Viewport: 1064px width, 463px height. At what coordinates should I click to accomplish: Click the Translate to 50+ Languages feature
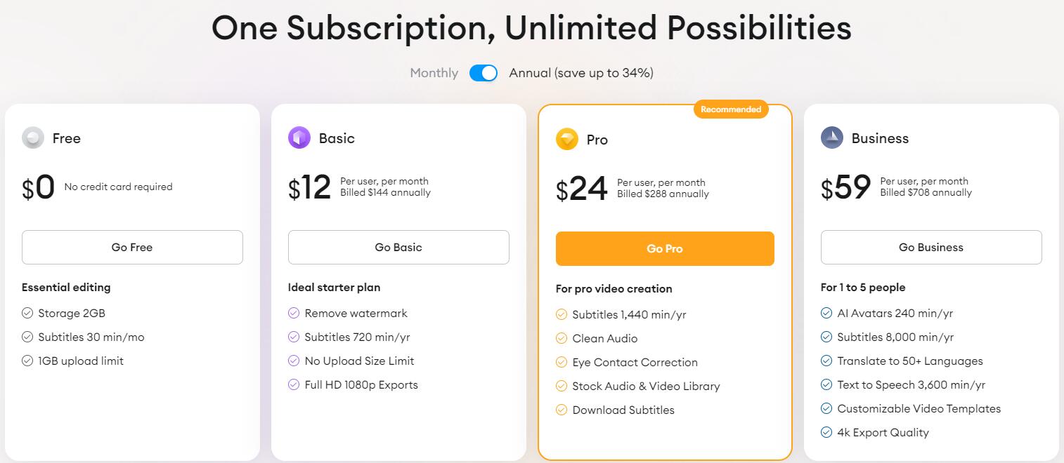(x=909, y=361)
